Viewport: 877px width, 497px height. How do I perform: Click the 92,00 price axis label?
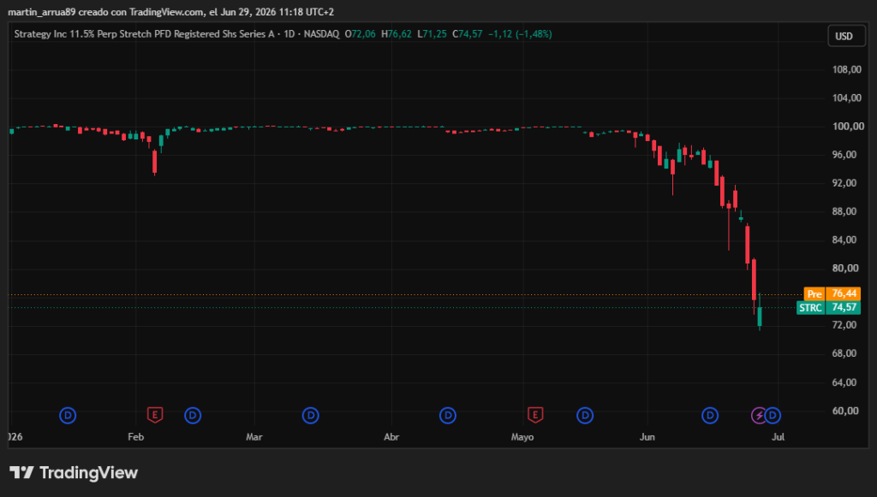coord(844,183)
